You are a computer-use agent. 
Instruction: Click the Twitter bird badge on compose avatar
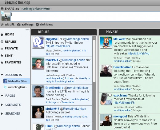click(x=2, y=13)
